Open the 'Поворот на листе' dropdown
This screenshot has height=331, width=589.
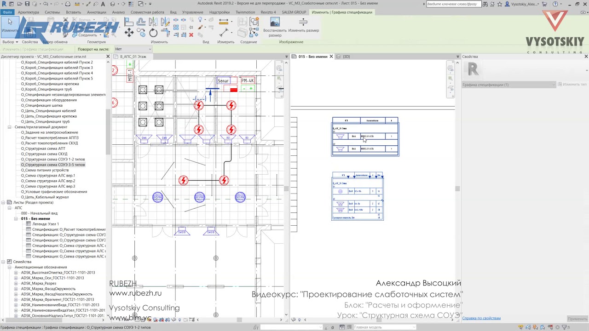[133, 49]
